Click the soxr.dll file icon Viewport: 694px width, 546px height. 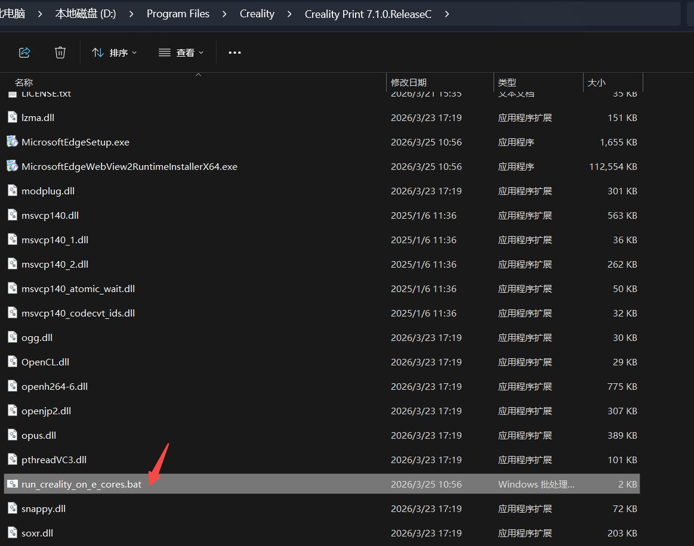(13, 533)
